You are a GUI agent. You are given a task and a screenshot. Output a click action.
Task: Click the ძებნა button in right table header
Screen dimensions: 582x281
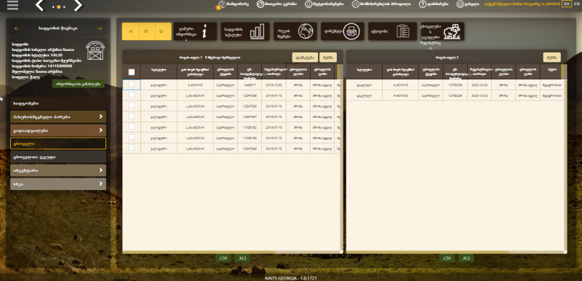[552, 58]
